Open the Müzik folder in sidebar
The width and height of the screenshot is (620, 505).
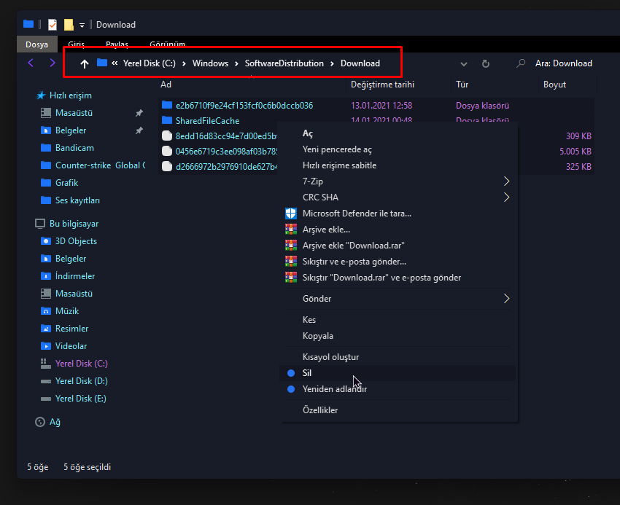click(66, 311)
